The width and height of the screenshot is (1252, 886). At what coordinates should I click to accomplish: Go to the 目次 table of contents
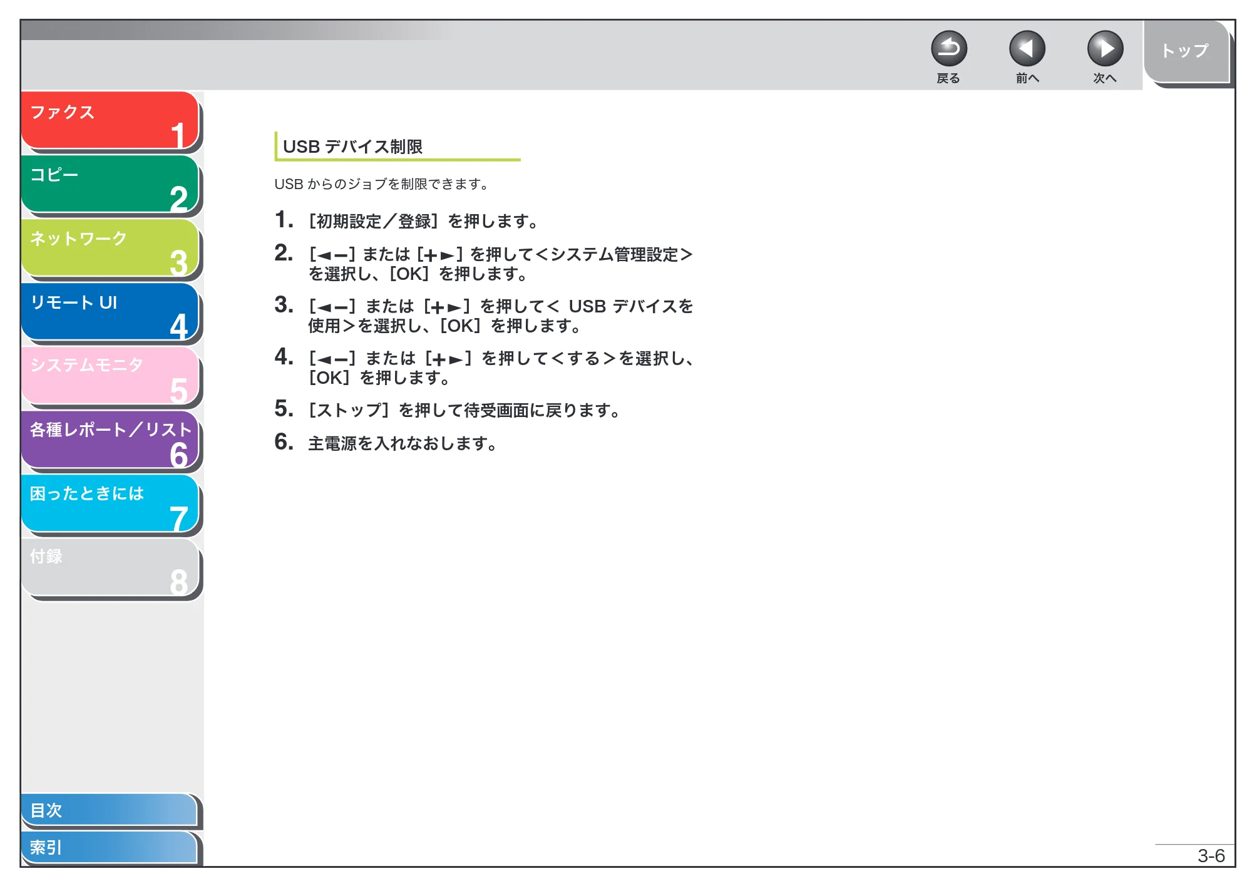point(110,810)
